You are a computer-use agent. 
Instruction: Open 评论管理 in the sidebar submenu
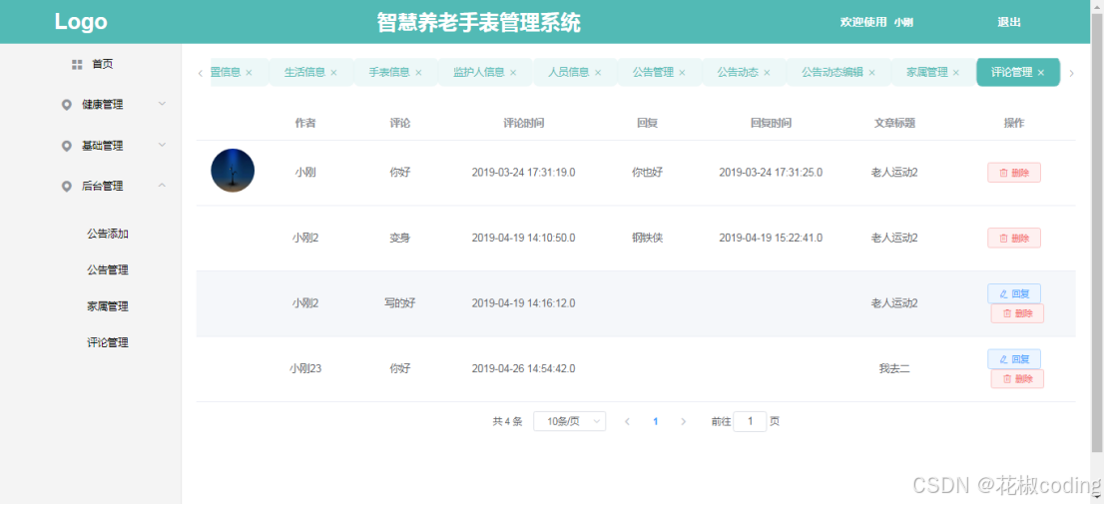click(x=108, y=343)
